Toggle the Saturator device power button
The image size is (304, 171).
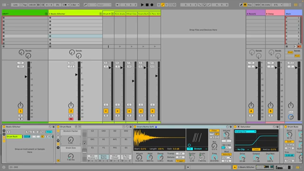236,127
